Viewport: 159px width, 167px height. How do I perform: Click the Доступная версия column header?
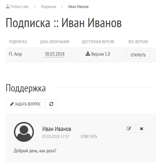[98, 42]
